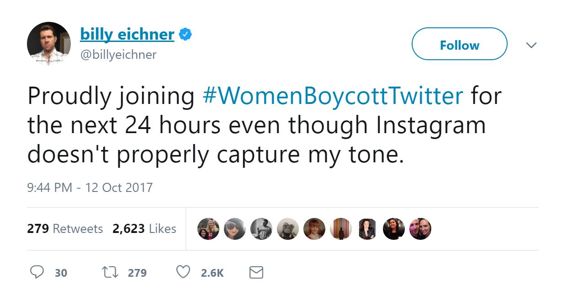
Task: Open the two-women liker avatar
Action: point(208,229)
